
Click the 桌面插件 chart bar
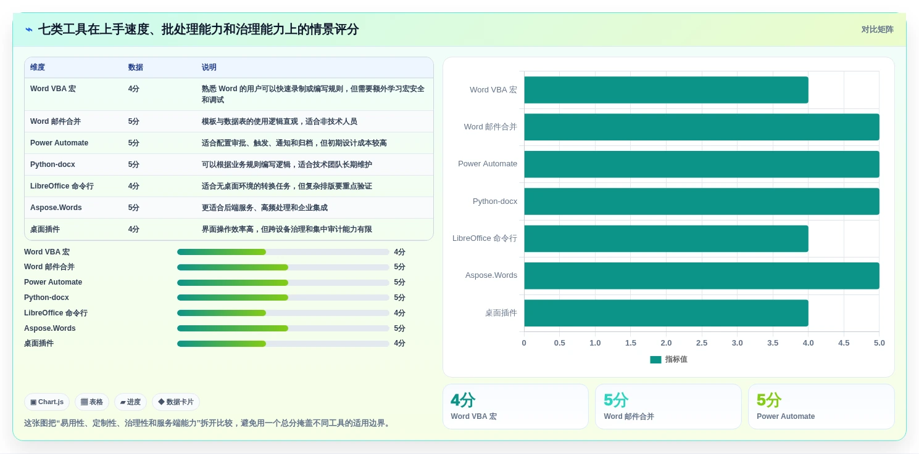(x=666, y=313)
